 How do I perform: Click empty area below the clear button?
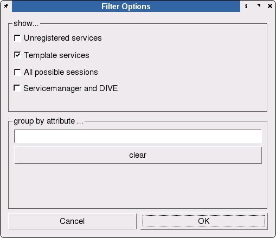coord(138,186)
